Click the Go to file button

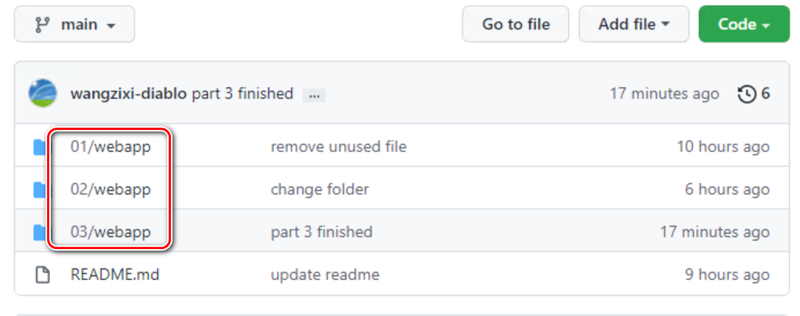(x=515, y=25)
